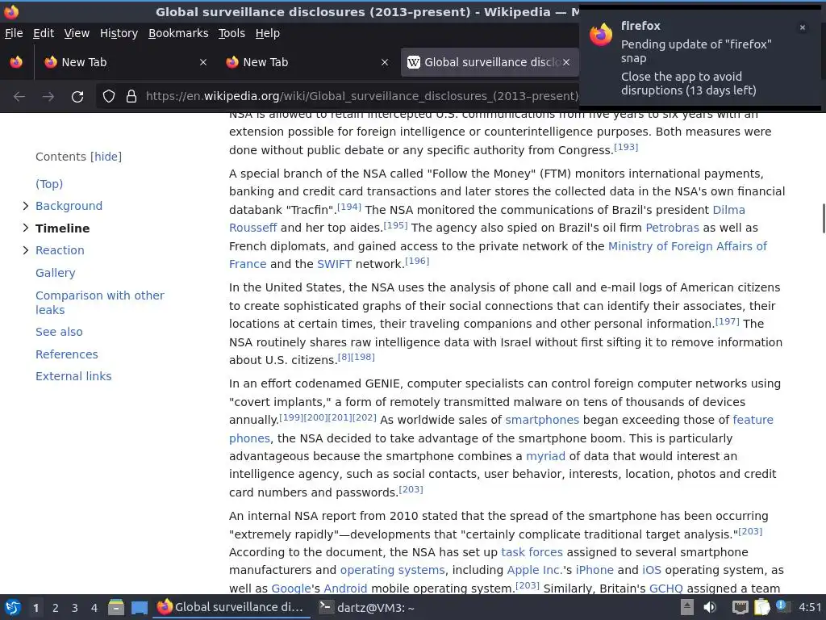Image resolution: width=826 pixels, height=620 pixels.
Task: Open the iPhone link
Action: pos(594,571)
